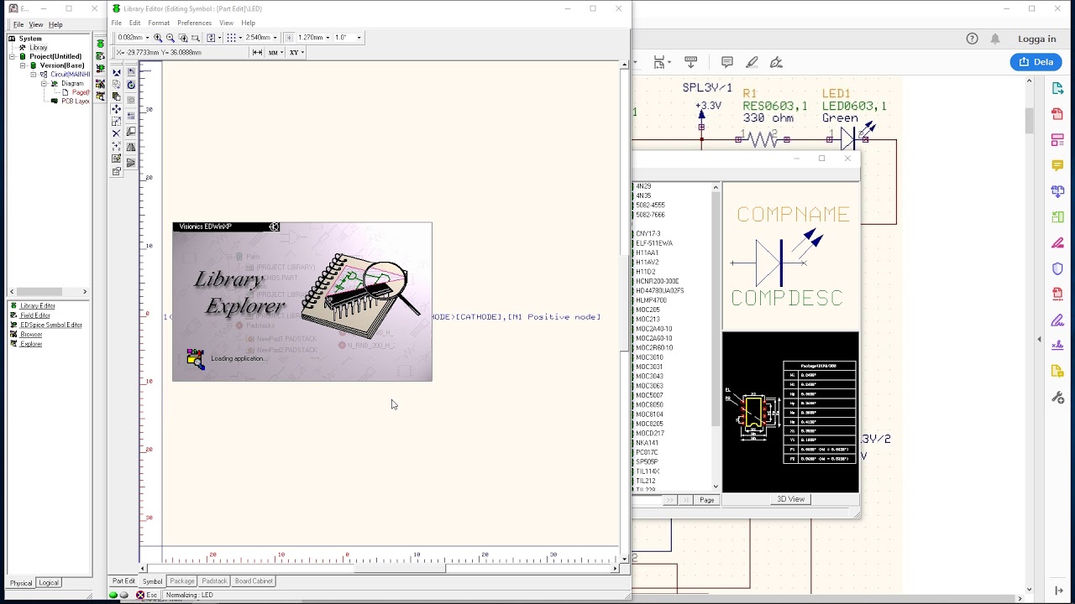
Task: Click the Dela share button in Acrobat
Action: pos(1036,61)
